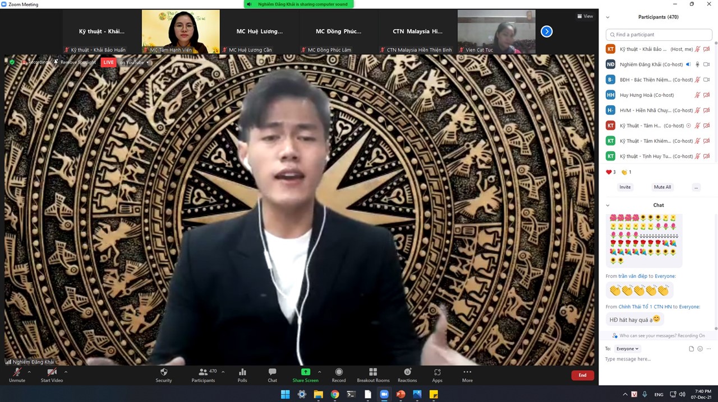
Task: Toggle muted mic for HVM - Hiền Nhã Chuy...
Action: [x=698, y=110]
